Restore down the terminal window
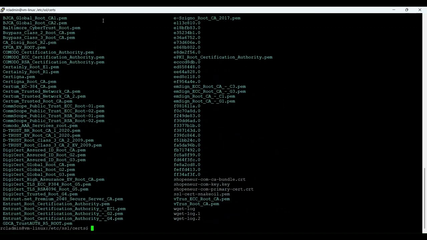The image size is (427, 240). point(407,10)
